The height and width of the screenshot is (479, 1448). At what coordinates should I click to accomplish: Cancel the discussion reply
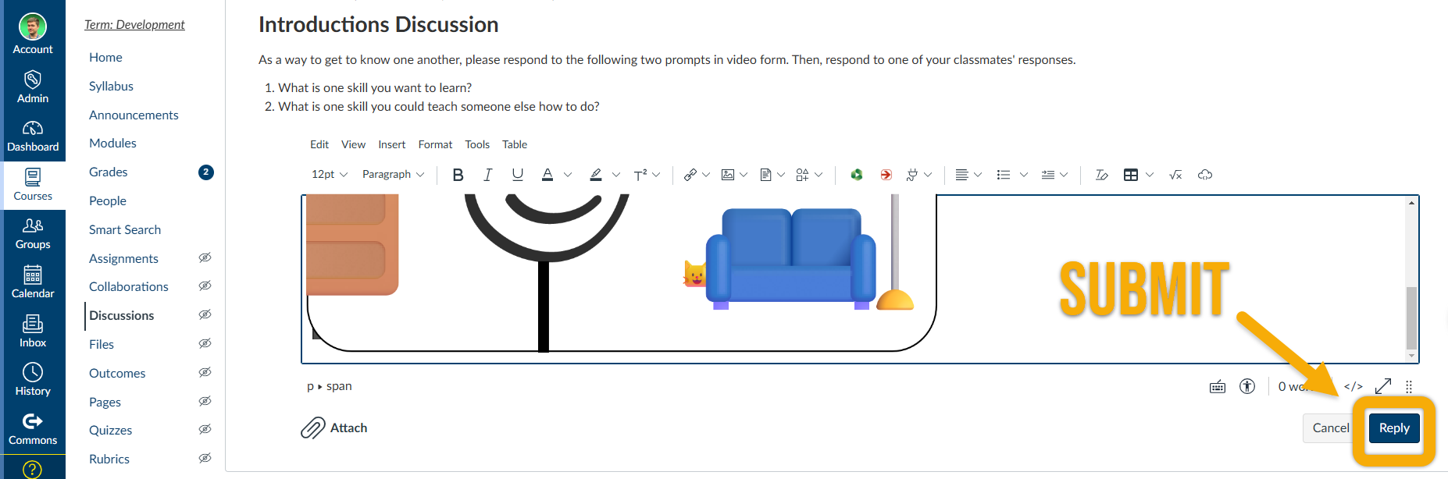coord(1330,428)
